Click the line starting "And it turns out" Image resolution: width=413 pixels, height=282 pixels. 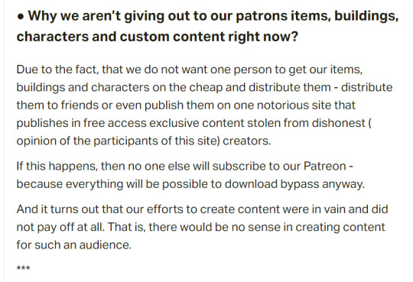[202, 209]
